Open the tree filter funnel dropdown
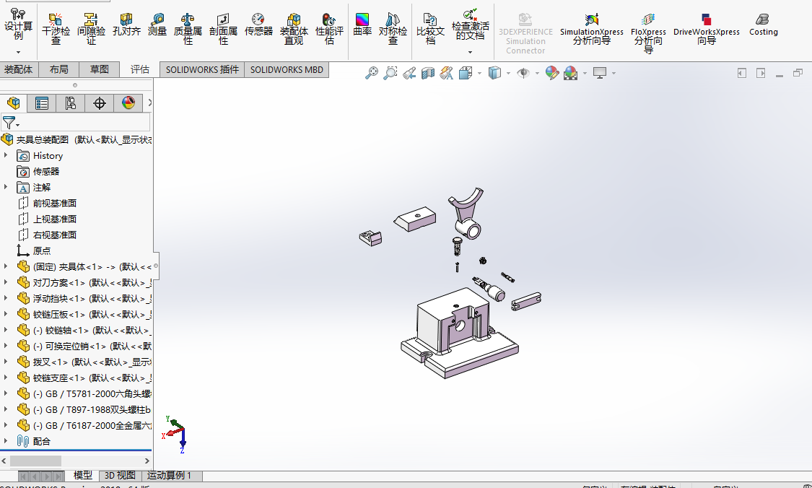Viewport: 812px width, 488px height. (11, 123)
